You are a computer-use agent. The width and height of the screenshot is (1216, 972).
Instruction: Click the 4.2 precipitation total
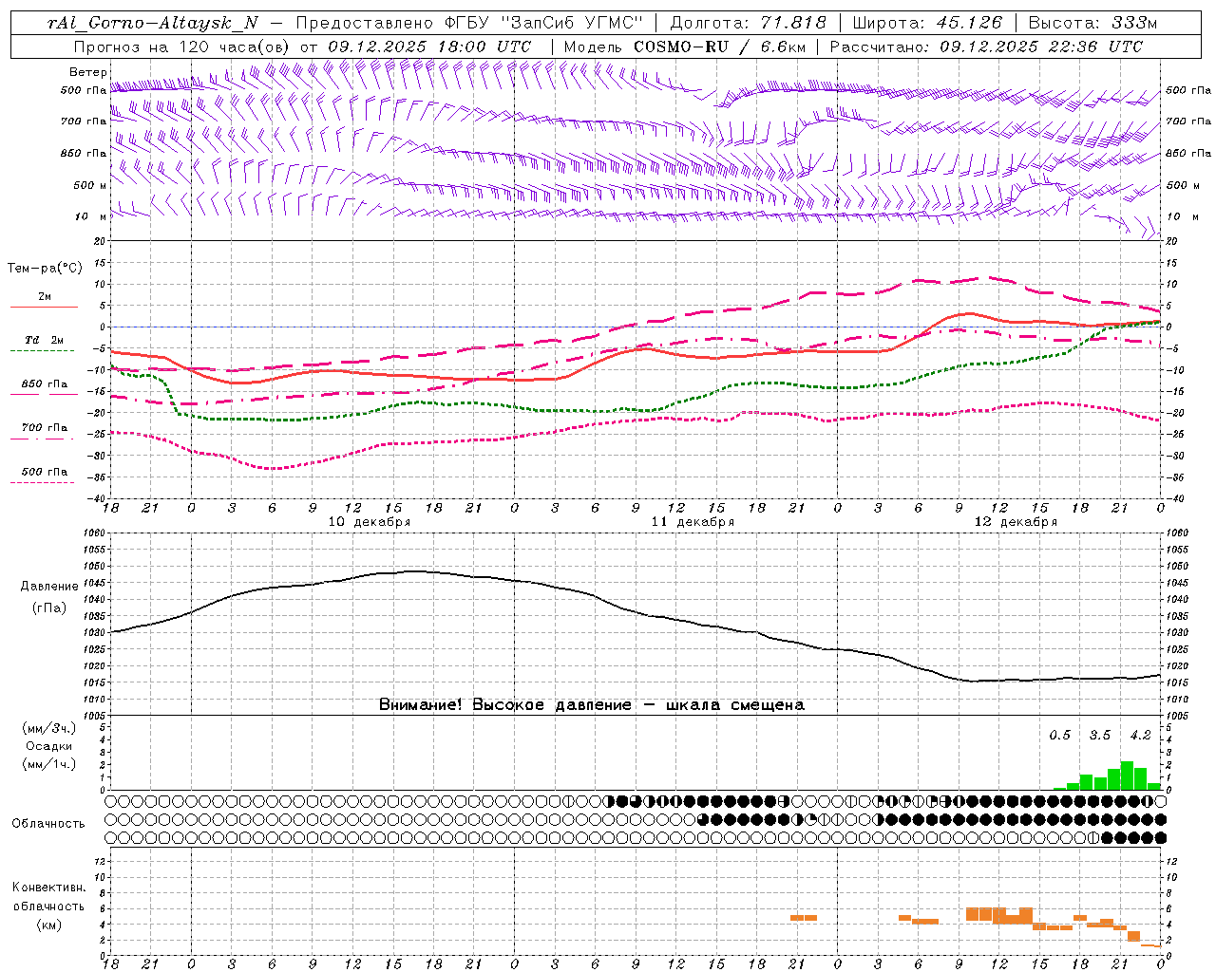[1140, 735]
